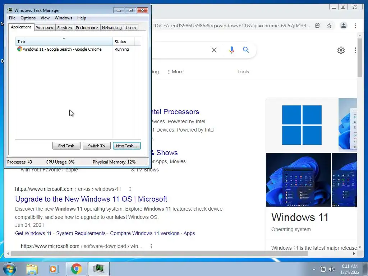Switch to Chrome via taskbar icon
The height and width of the screenshot is (276, 368).
click(76, 269)
